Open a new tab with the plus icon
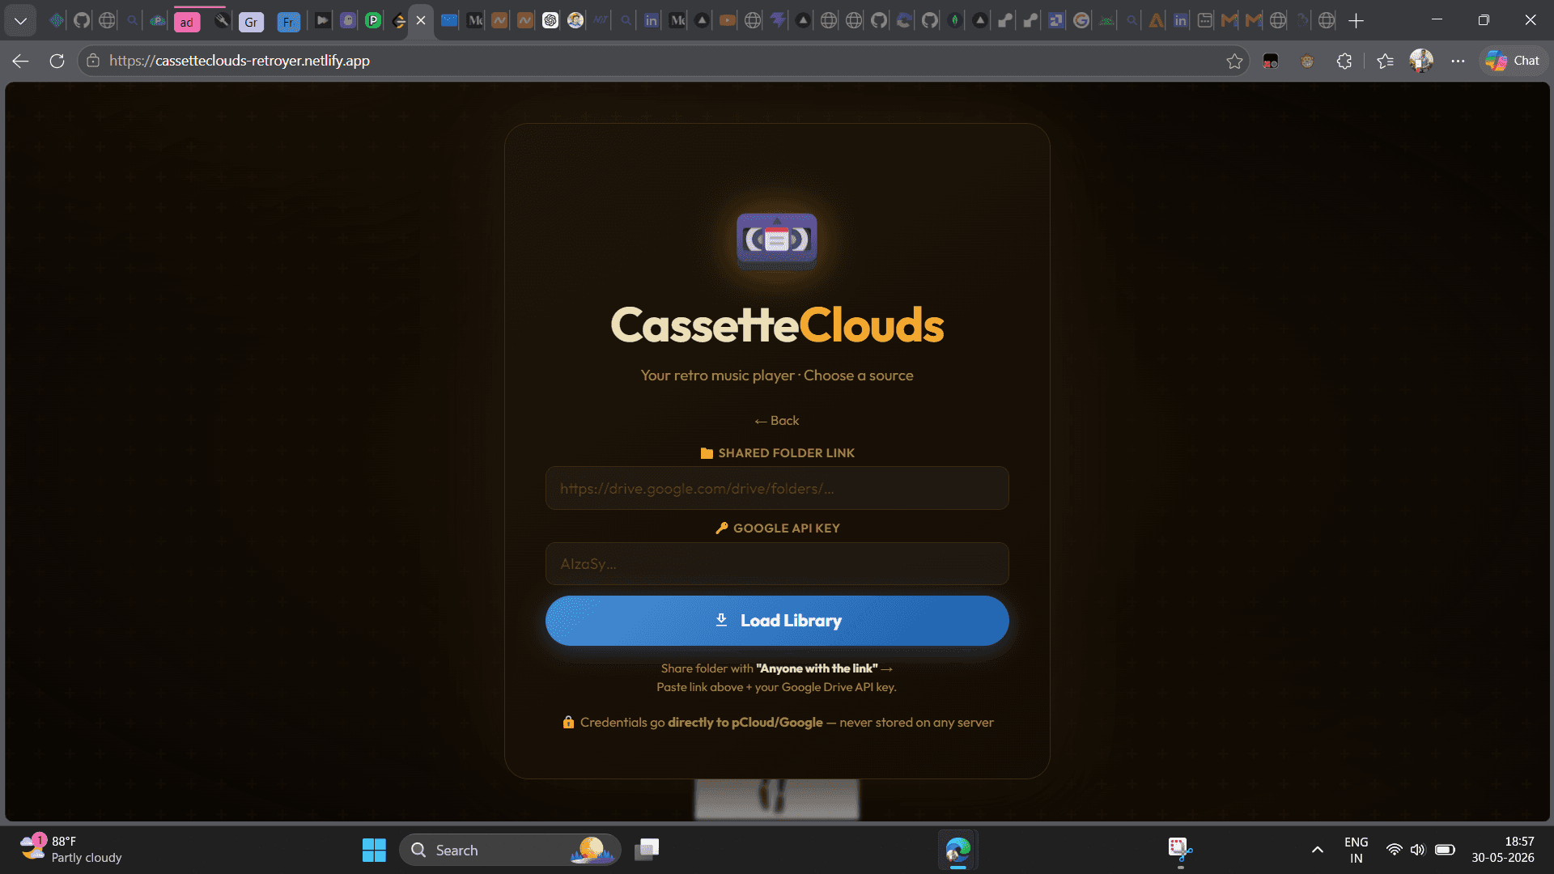Screen dimensions: 1554x874 pos(1357,20)
